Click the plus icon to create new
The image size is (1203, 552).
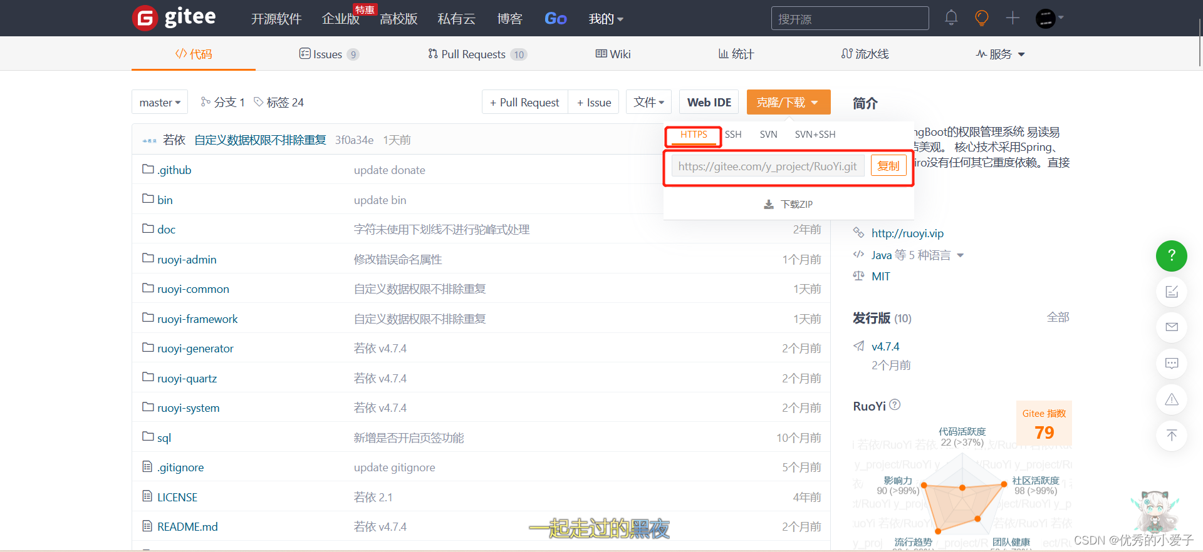click(x=1013, y=18)
